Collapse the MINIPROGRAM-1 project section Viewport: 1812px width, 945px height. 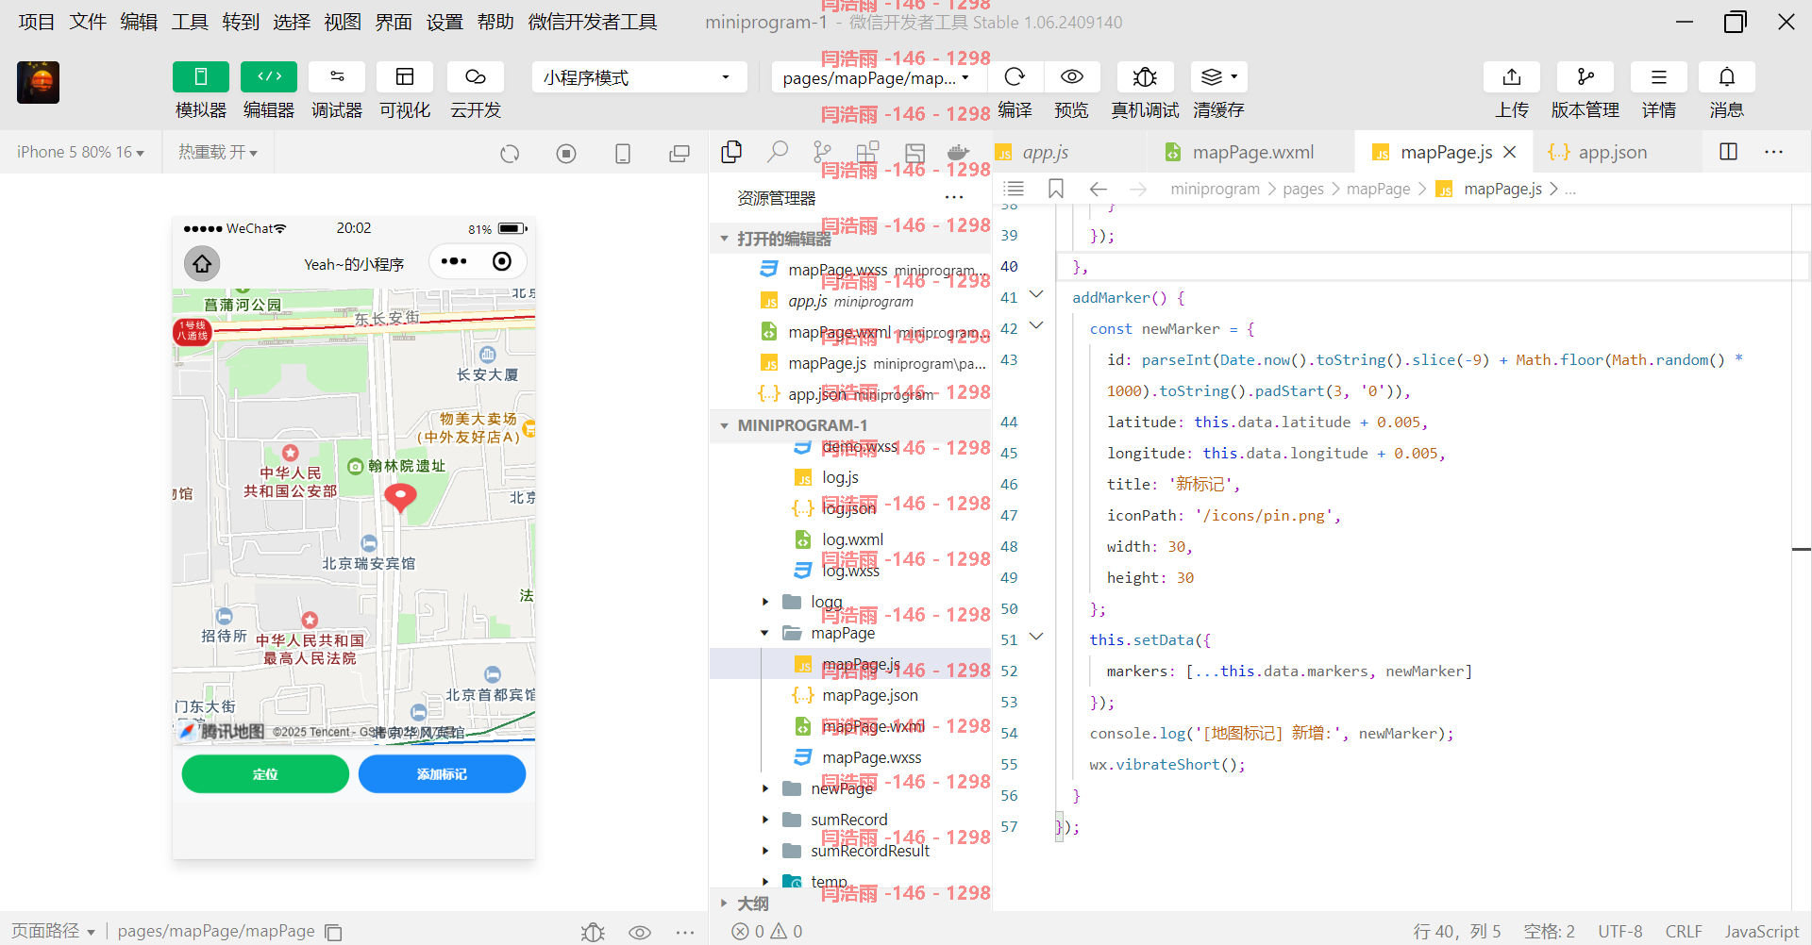click(x=725, y=425)
